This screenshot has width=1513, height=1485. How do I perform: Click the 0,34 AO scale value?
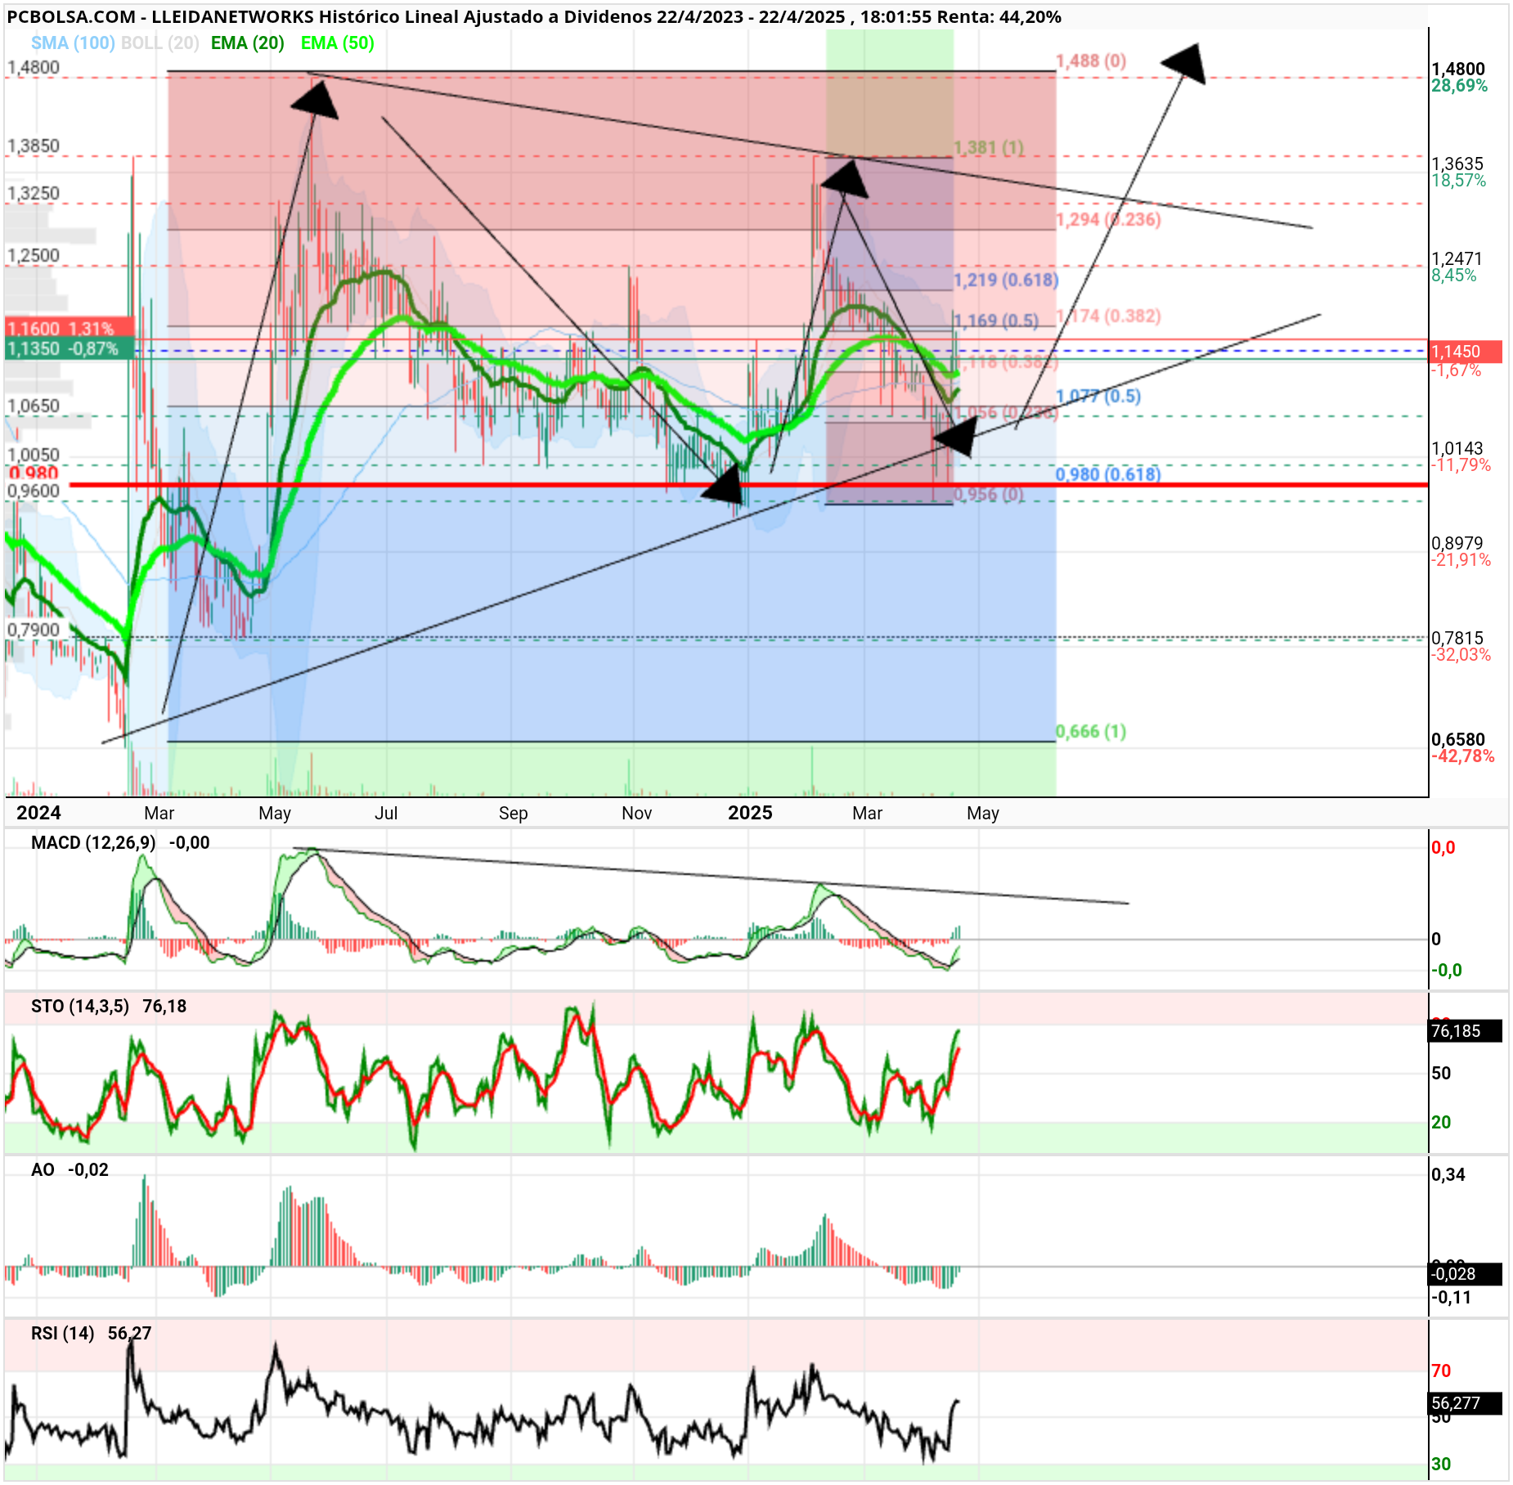(1448, 1175)
